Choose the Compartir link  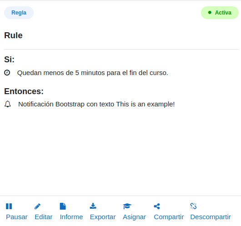click(x=169, y=217)
